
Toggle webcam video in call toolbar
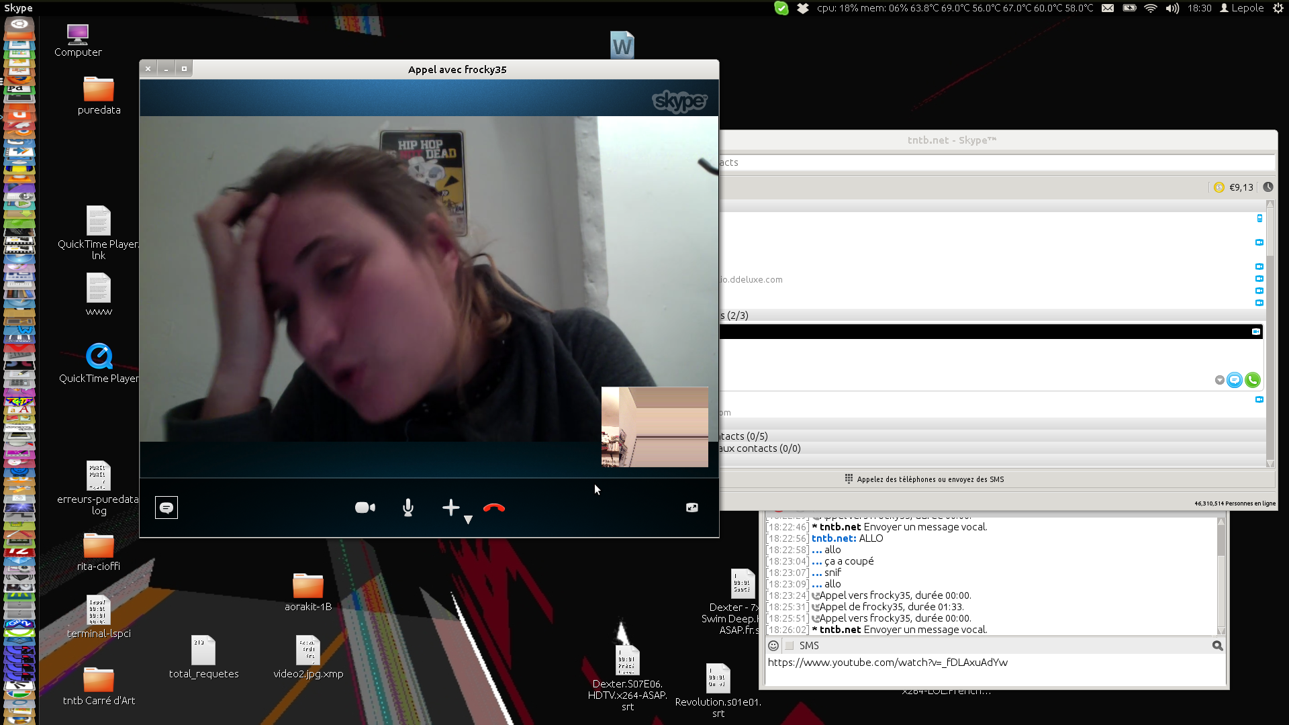(x=365, y=508)
